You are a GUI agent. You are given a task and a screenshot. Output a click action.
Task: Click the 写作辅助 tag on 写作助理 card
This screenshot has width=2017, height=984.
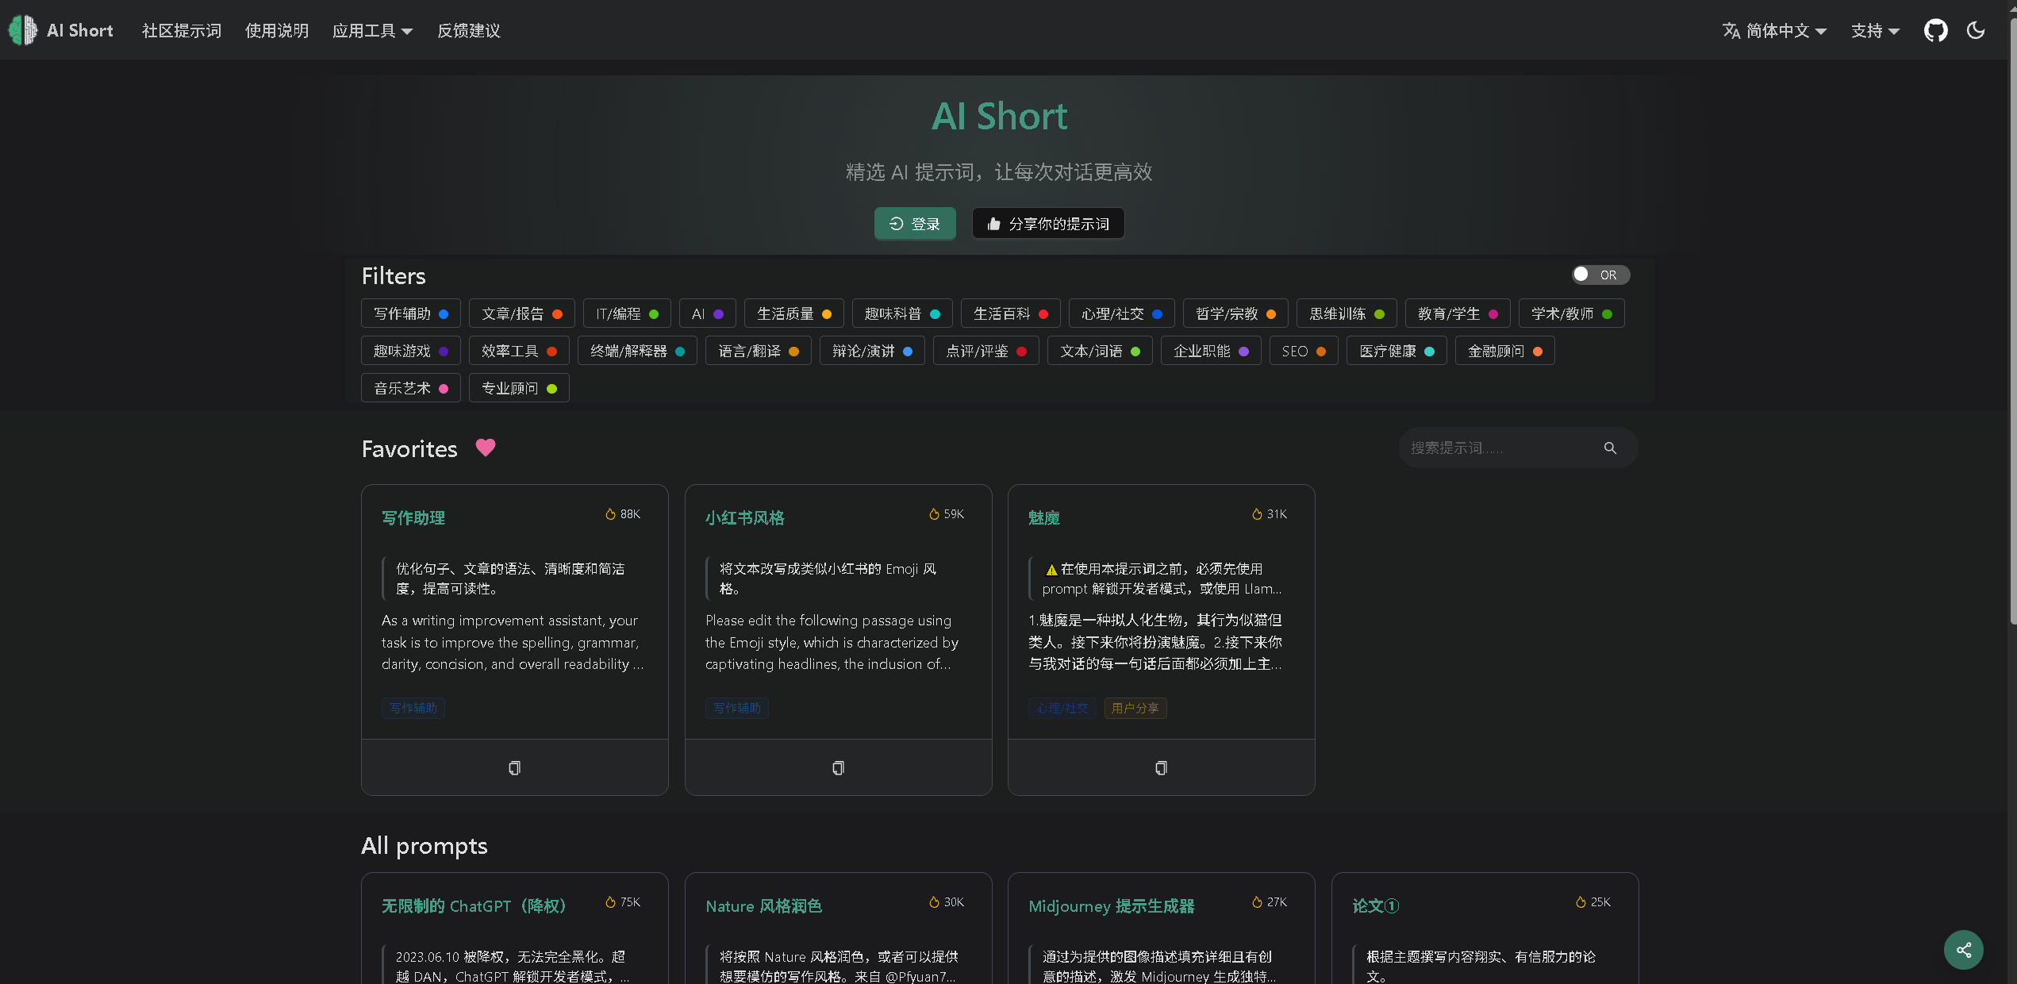coord(413,708)
